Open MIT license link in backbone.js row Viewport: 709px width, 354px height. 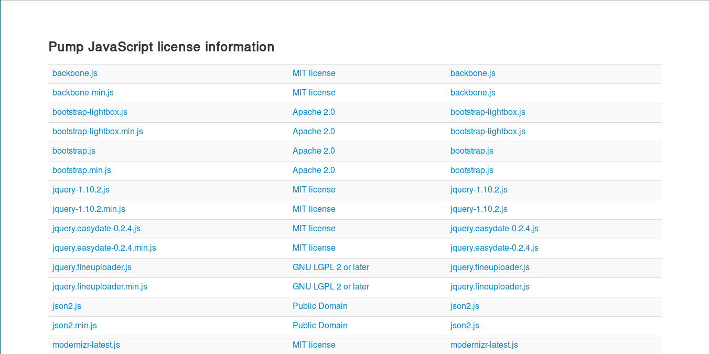[314, 73]
